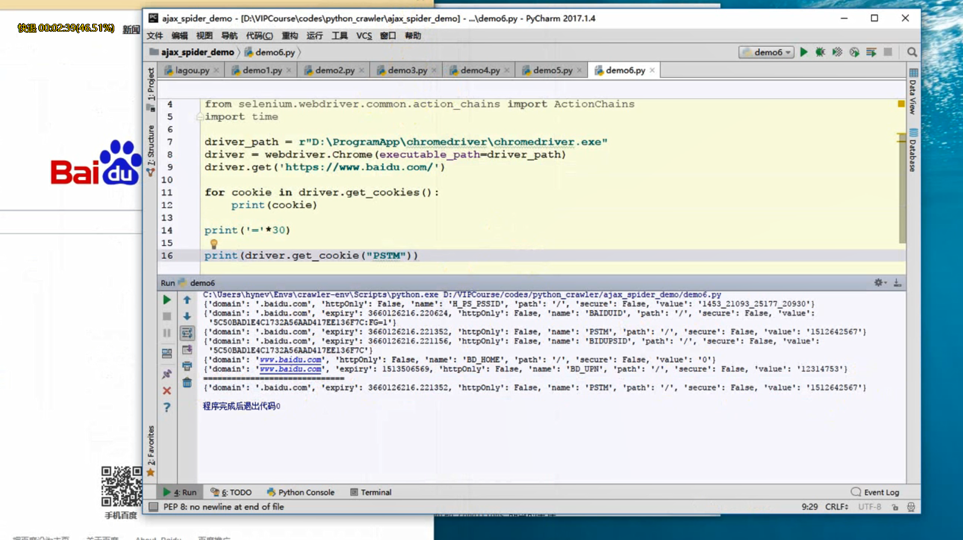Screen dimensions: 963x540
Task: Click the Profile demo6 icon
Action: pos(854,52)
